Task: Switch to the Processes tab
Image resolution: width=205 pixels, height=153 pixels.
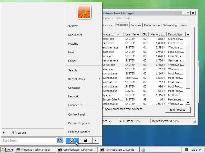Action: 121,25
